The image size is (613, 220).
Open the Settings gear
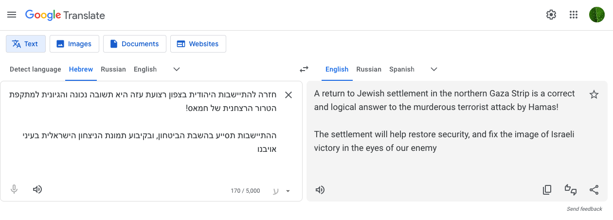tap(551, 15)
